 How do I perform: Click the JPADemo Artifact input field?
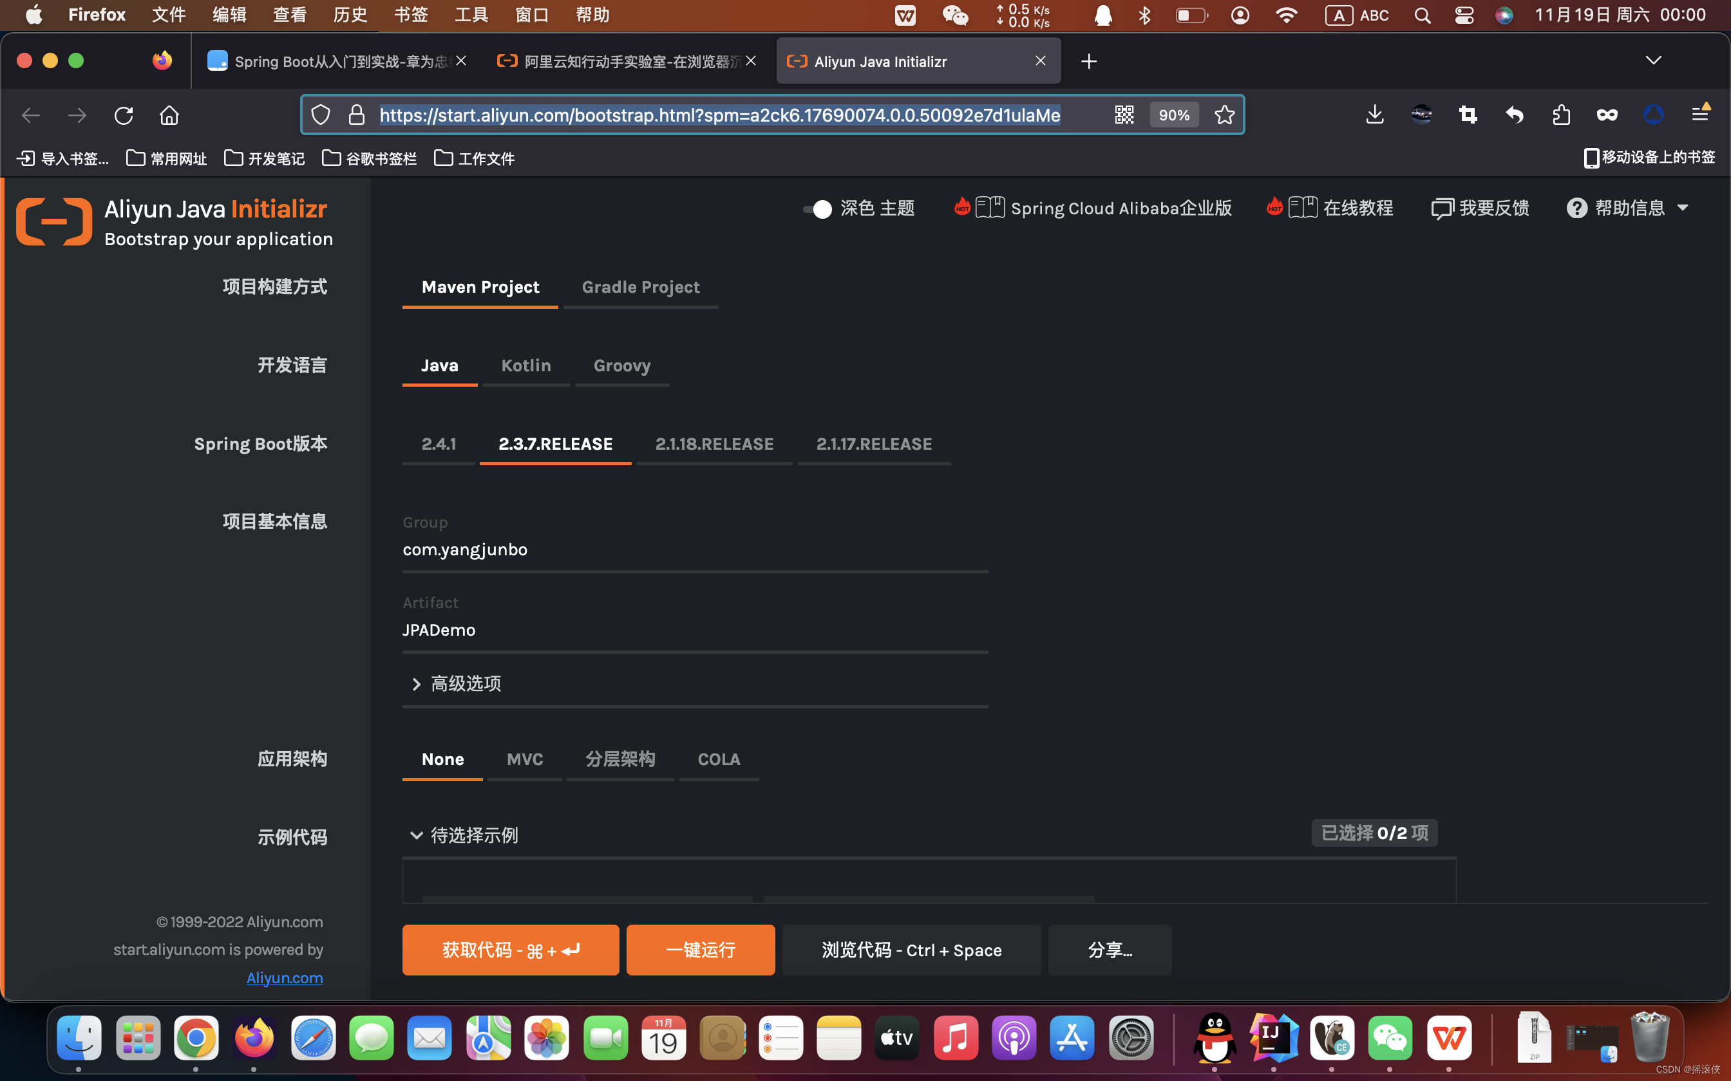[x=694, y=630]
